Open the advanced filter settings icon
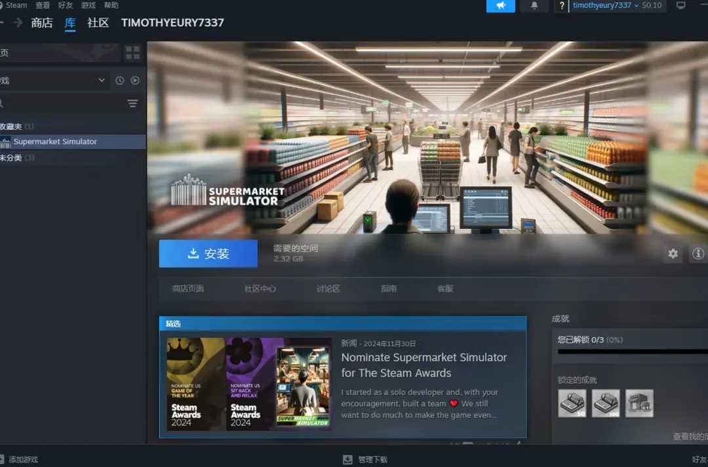This screenshot has width=708, height=467. (132, 104)
